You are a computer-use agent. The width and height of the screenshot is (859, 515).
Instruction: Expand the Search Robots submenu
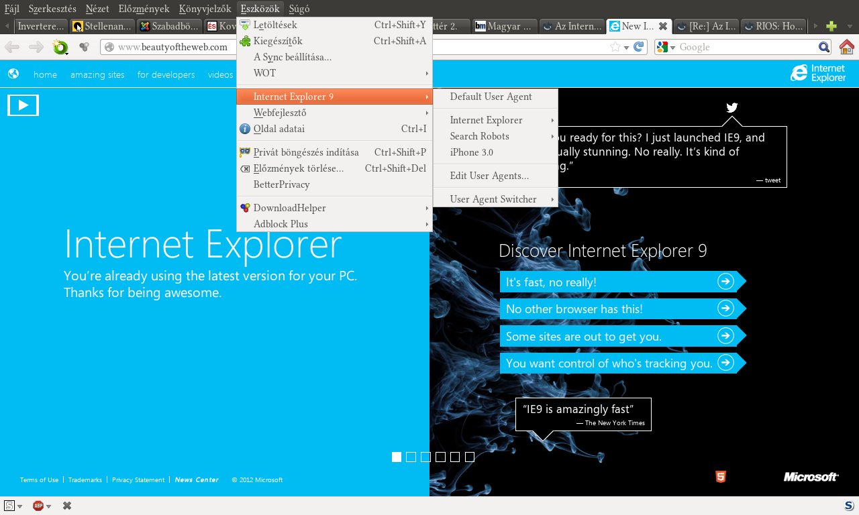495,136
